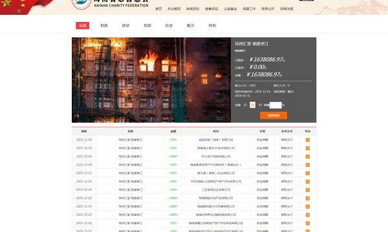Image resolution: width=388 pixels, height=232 pixels.
Task: Click donor name ending 电子信息有限公司
Action: pos(216,157)
